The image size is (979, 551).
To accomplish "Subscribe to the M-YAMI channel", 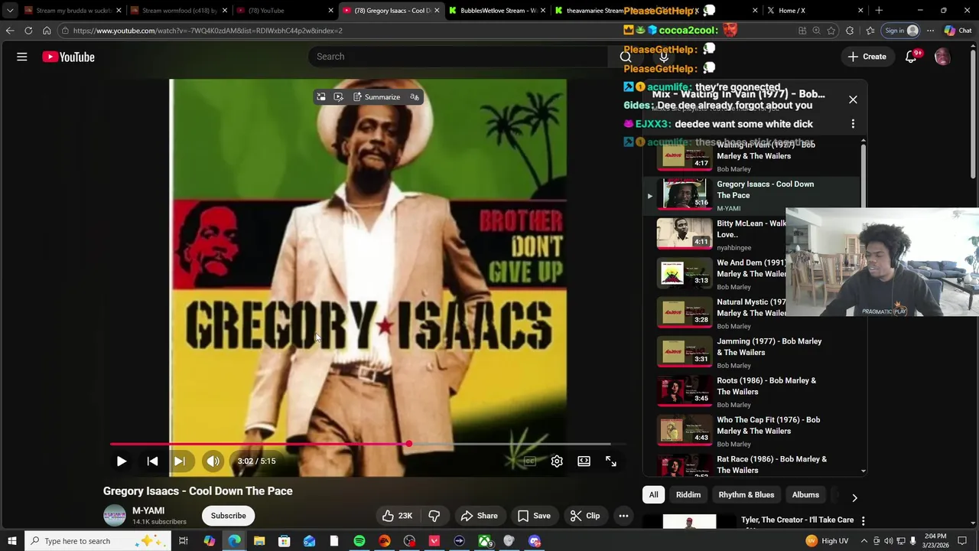I will click(x=228, y=516).
